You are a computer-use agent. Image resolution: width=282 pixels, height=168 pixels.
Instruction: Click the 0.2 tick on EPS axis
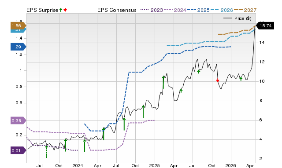coord(19,135)
